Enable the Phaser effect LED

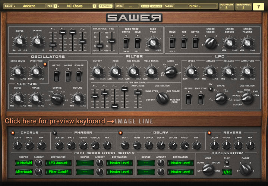click(x=55, y=133)
